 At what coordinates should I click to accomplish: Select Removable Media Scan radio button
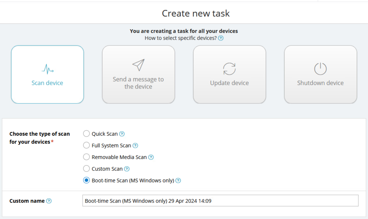(86, 157)
